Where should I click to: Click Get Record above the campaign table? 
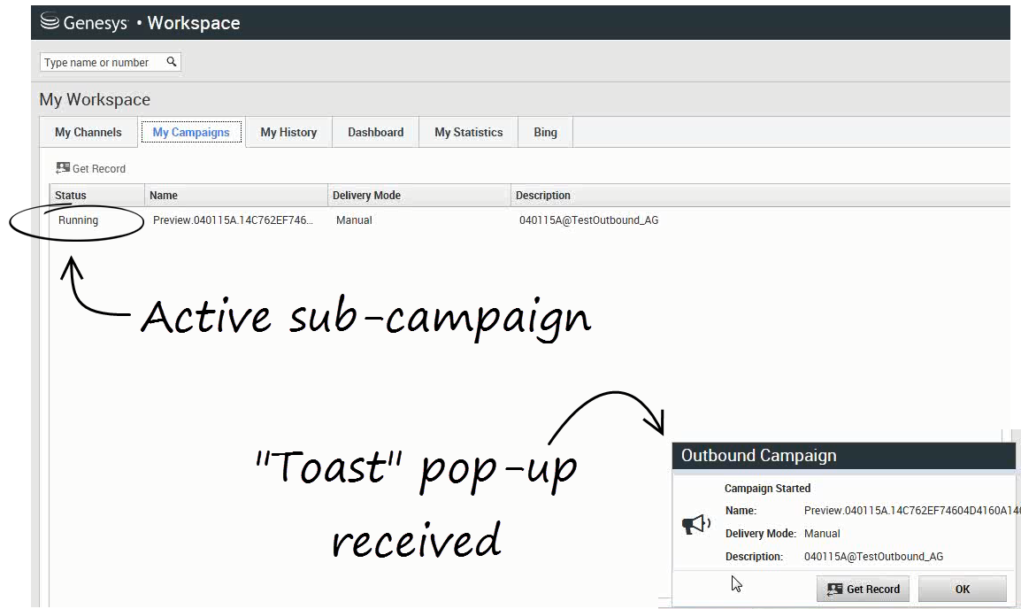tap(90, 168)
